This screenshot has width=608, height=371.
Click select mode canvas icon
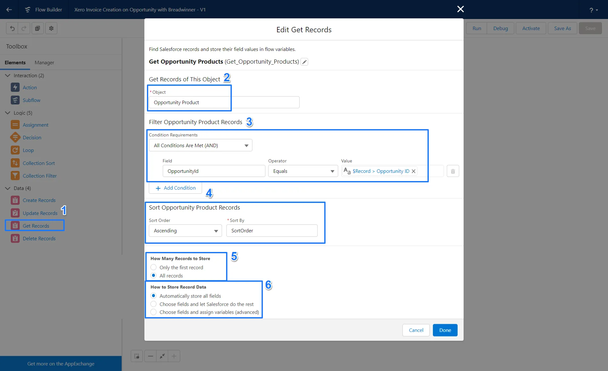pos(137,356)
